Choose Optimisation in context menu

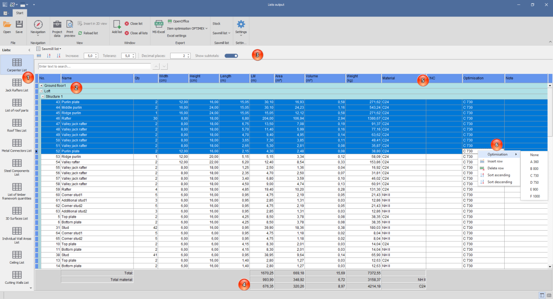tap(499, 154)
